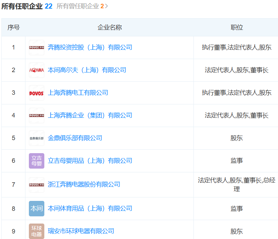Viewport: 278px width, 239px height.
Task: Open 本间高尔夫（上海）有限公司 link
Action: point(87,70)
